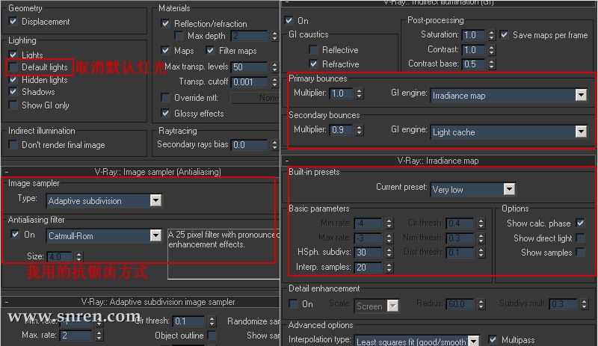Image resolution: width=598 pixels, height=346 pixels.
Task: Adjust Secondary rays bias spinner
Action: tap(274, 145)
